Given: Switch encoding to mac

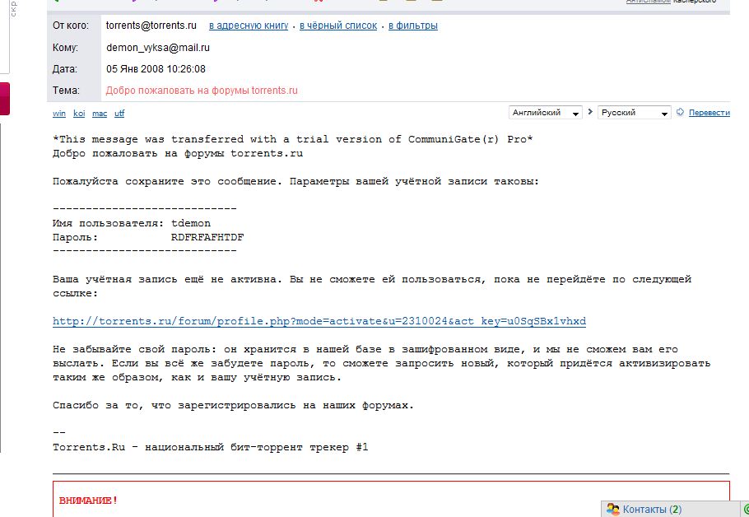Looking at the screenshot, I should click(100, 114).
